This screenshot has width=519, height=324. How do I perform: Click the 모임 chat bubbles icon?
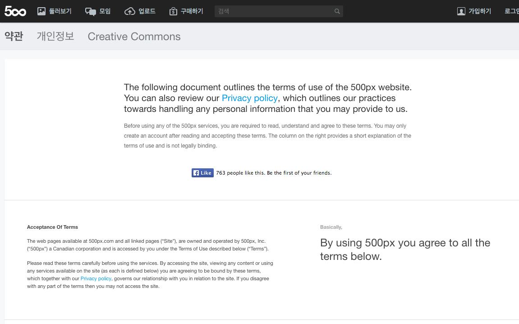pos(90,12)
